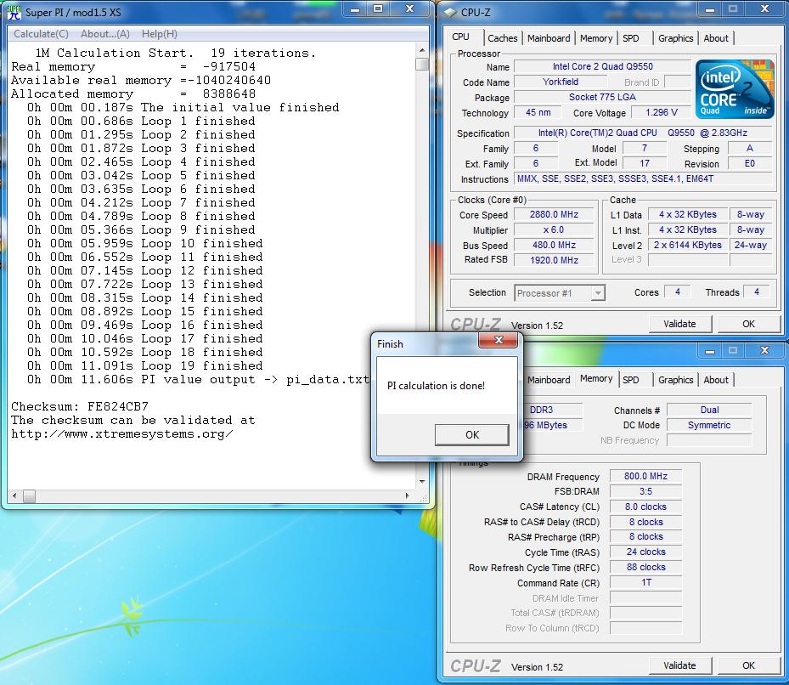Close the upper CPU-Z window

[765, 9]
